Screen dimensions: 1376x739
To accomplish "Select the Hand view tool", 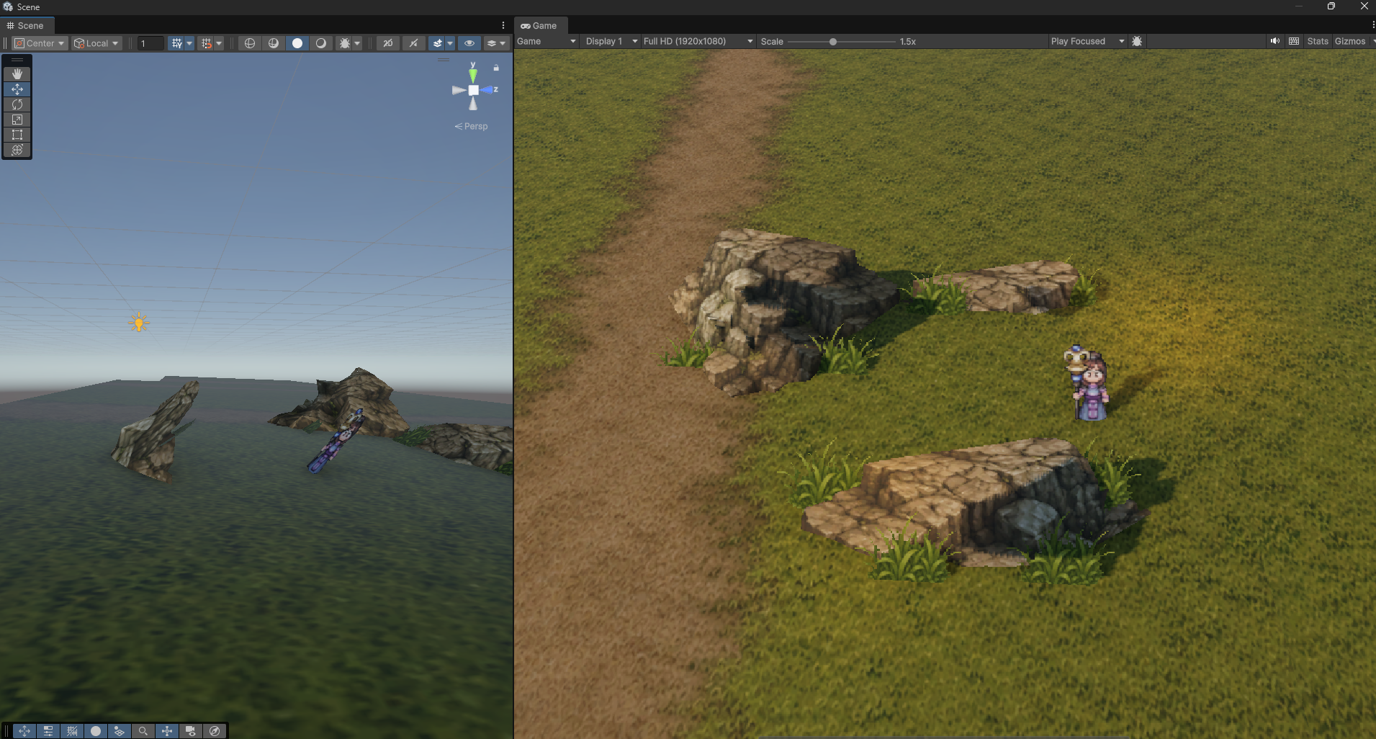I will coord(17,73).
